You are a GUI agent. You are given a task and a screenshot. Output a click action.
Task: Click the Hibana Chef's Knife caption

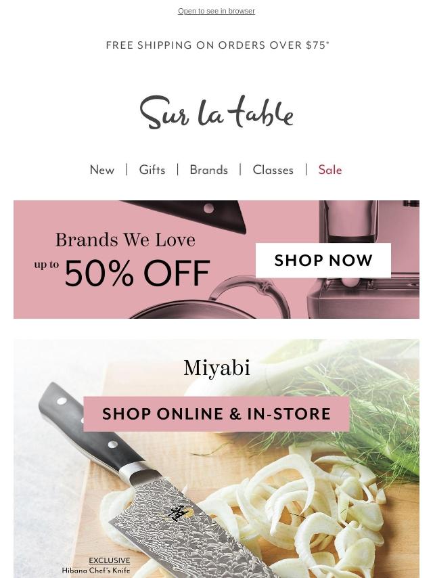[x=96, y=571]
